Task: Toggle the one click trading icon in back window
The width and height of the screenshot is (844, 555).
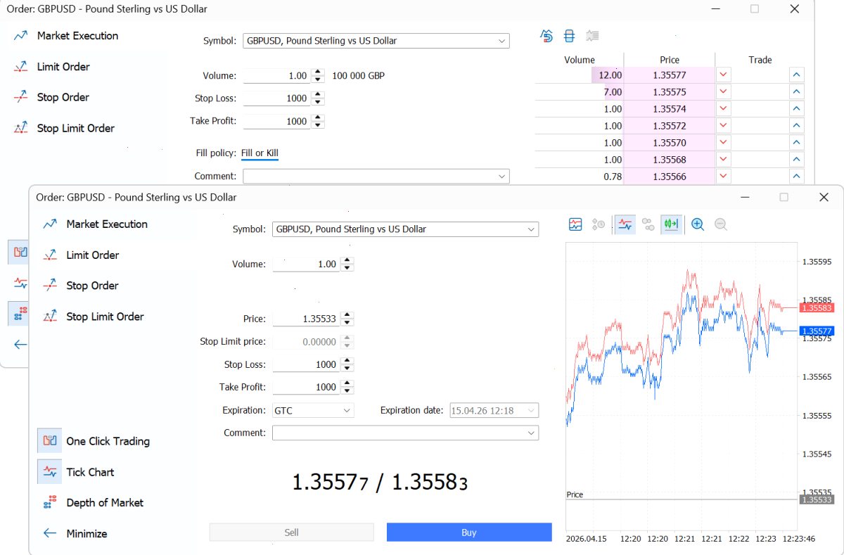Action: point(20,252)
